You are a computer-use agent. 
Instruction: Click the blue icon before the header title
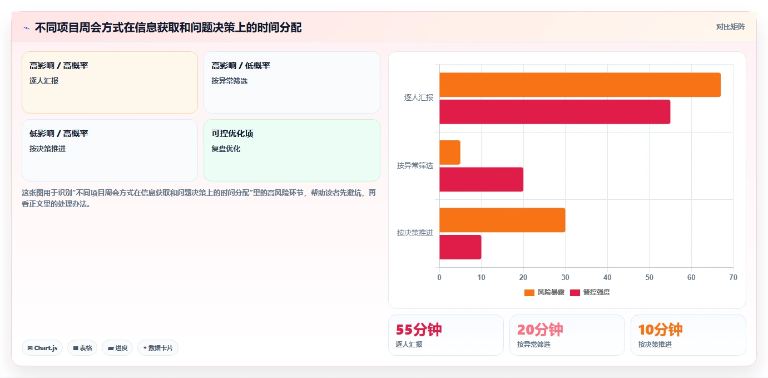coord(26,28)
